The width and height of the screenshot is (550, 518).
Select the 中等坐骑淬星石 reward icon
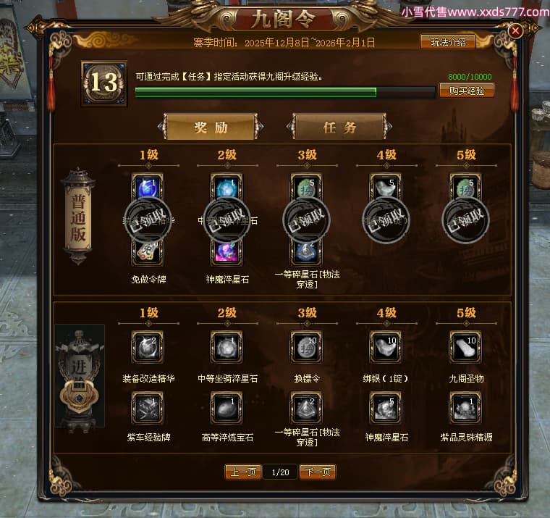[227, 347]
